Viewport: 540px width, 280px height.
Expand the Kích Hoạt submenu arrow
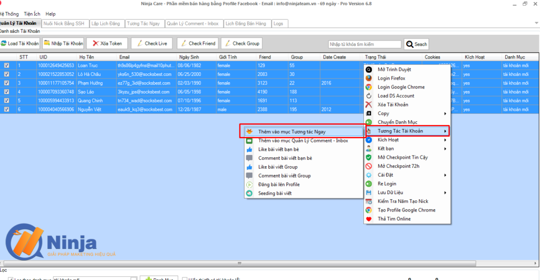445,140
